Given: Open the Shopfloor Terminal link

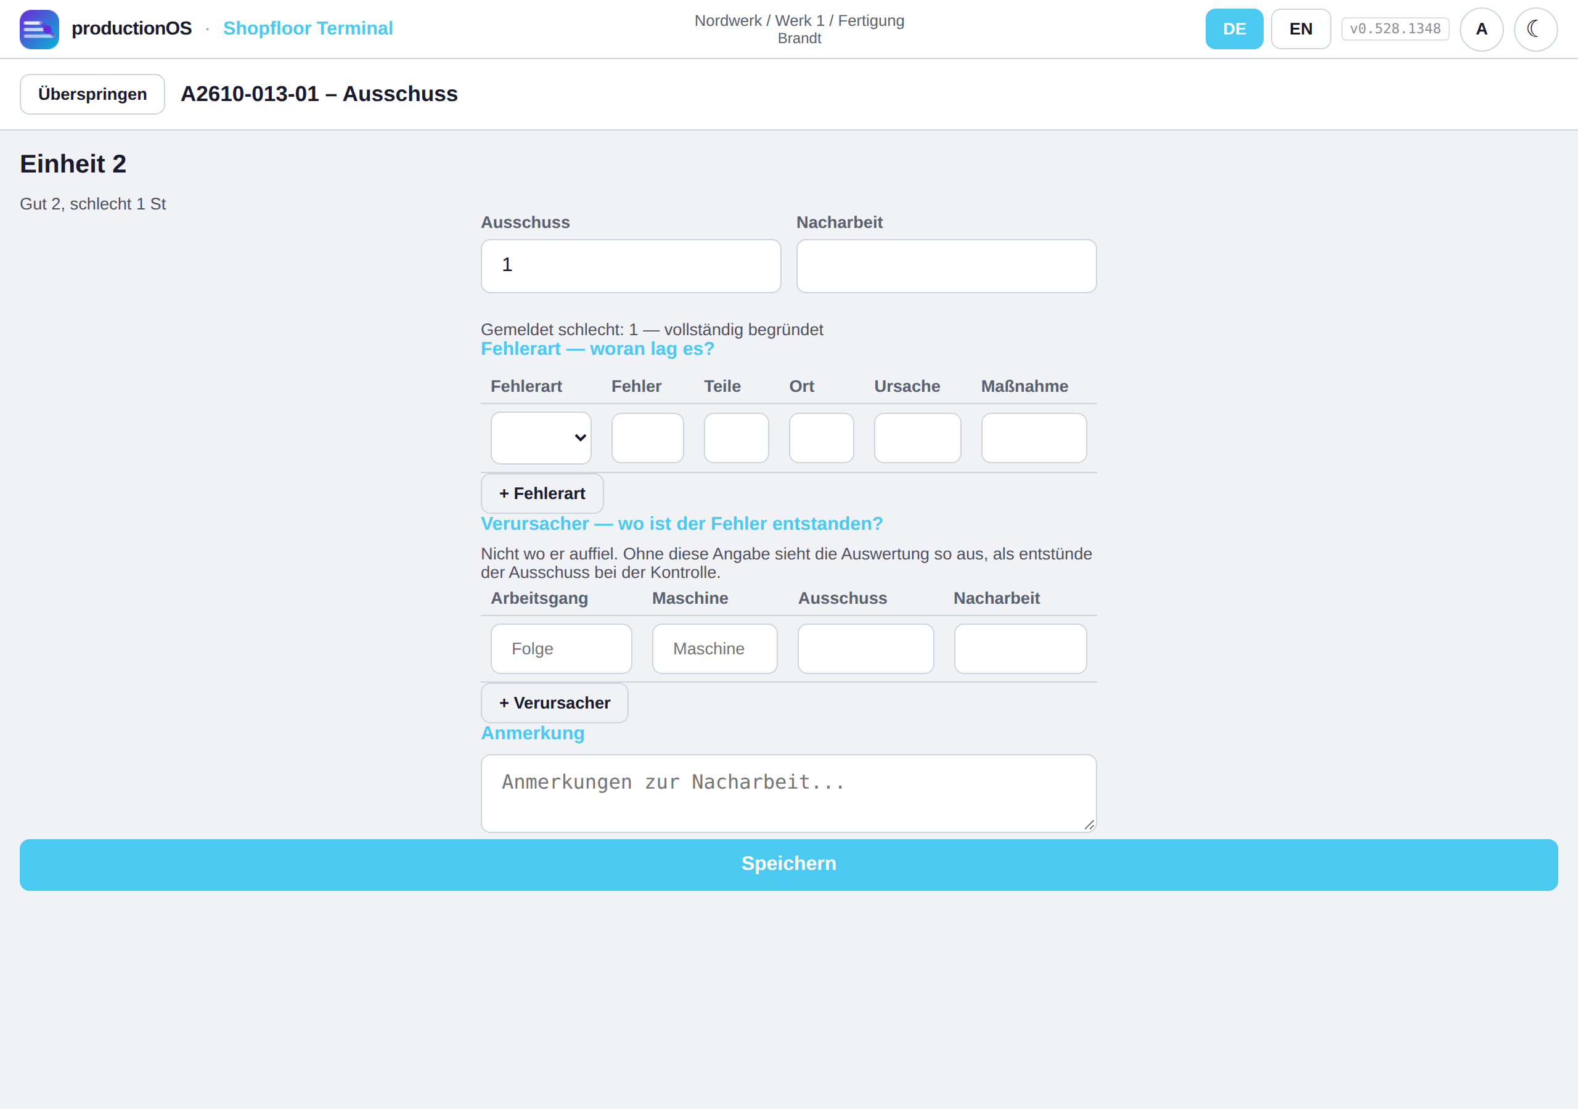Looking at the screenshot, I should tap(308, 28).
